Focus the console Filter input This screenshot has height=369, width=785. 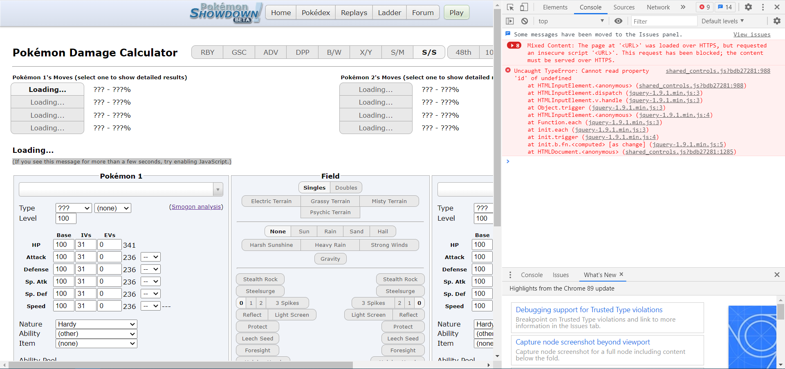(664, 21)
